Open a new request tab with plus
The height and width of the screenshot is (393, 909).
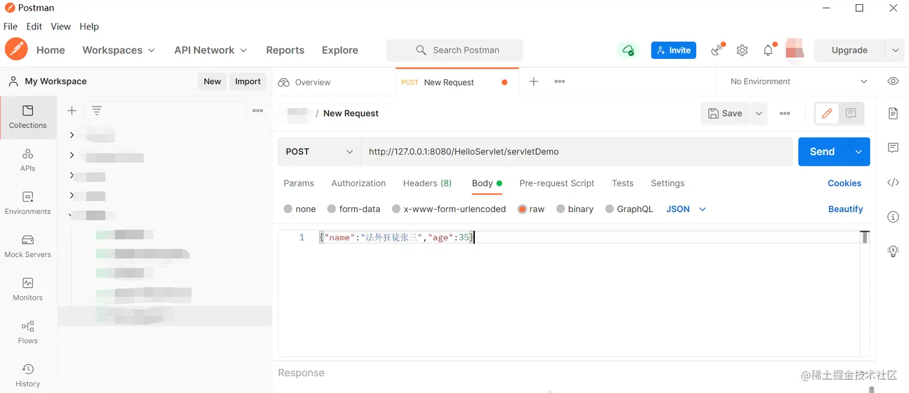(x=533, y=81)
